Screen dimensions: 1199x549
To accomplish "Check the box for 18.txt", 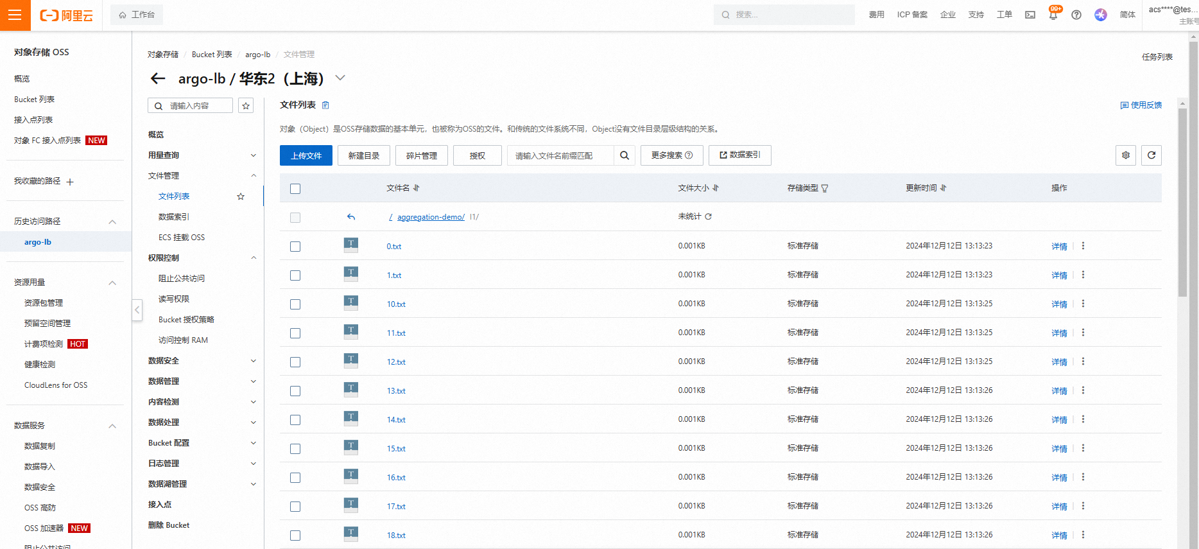I will [x=295, y=536].
